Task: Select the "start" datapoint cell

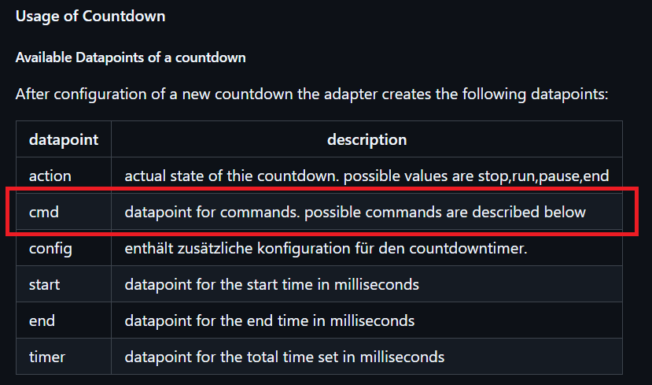Action: pyautogui.click(x=44, y=285)
